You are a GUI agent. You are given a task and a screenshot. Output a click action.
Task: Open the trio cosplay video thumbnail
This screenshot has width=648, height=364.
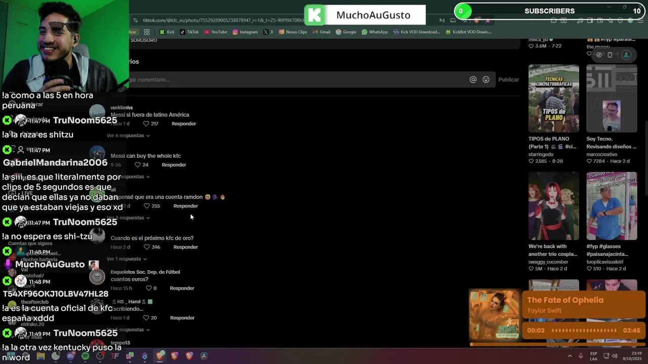click(x=554, y=206)
